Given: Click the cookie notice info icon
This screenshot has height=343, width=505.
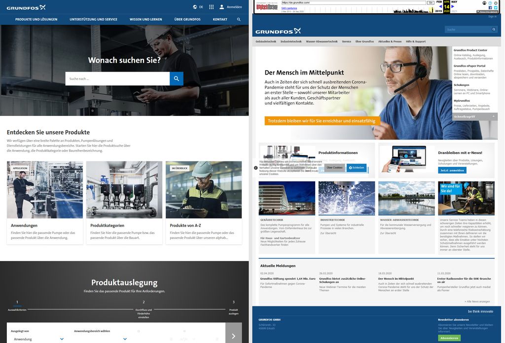Looking at the screenshot, I should point(256,168).
